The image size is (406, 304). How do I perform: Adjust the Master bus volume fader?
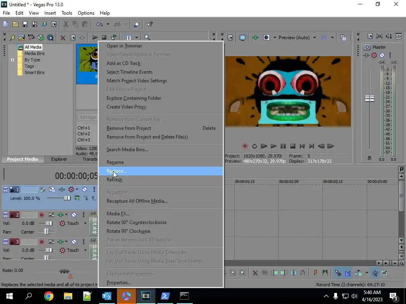coord(370,98)
